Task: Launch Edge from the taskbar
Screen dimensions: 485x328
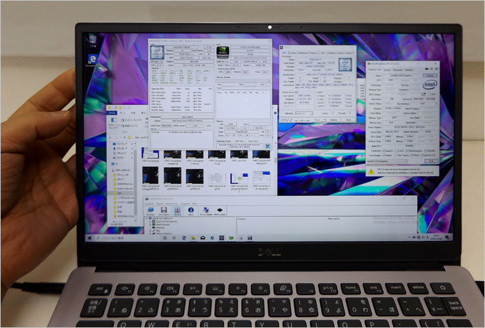Action: coord(184,238)
